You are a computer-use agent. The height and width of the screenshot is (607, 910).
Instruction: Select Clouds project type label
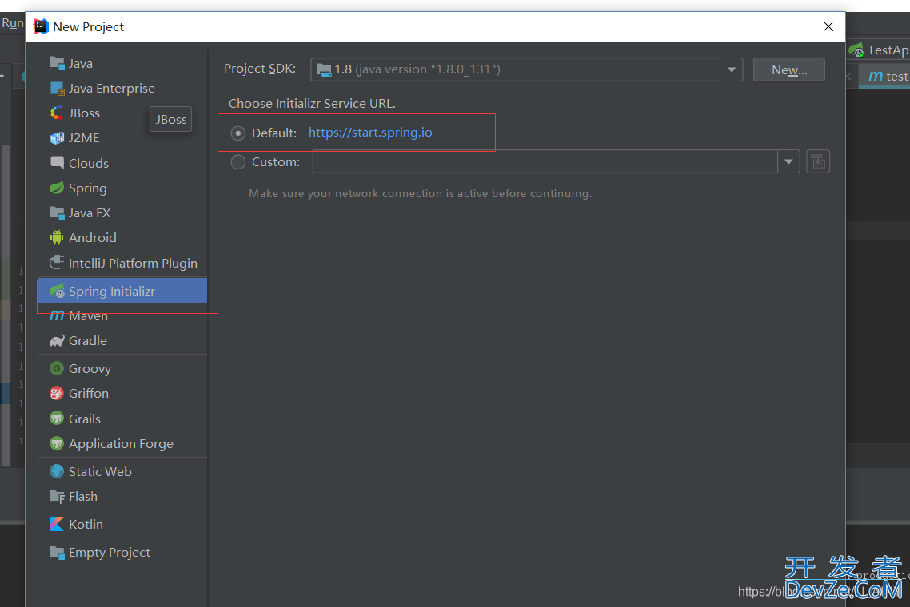click(88, 164)
